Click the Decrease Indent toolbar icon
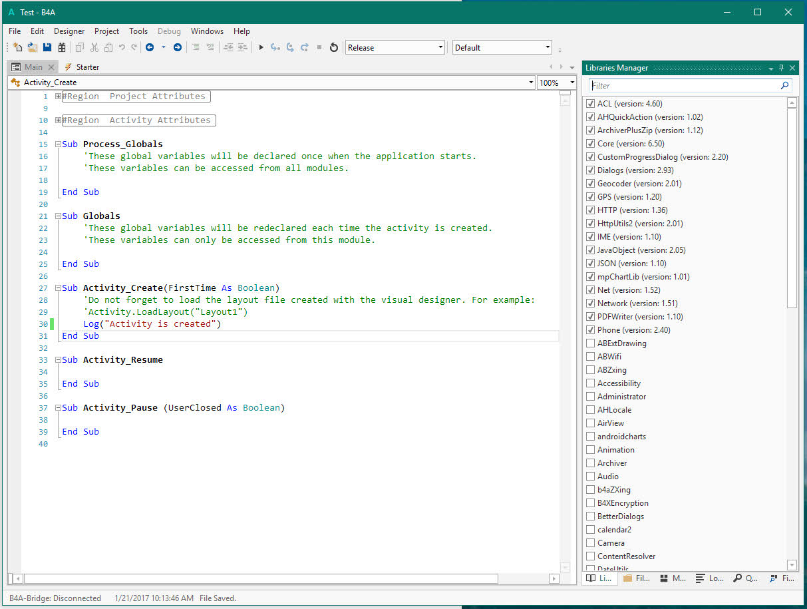Viewport: 807px width, 609px height. 228,47
